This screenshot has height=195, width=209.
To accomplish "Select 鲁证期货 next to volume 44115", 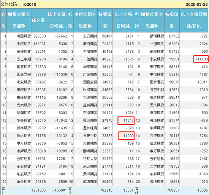I will [x=24, y=97].
